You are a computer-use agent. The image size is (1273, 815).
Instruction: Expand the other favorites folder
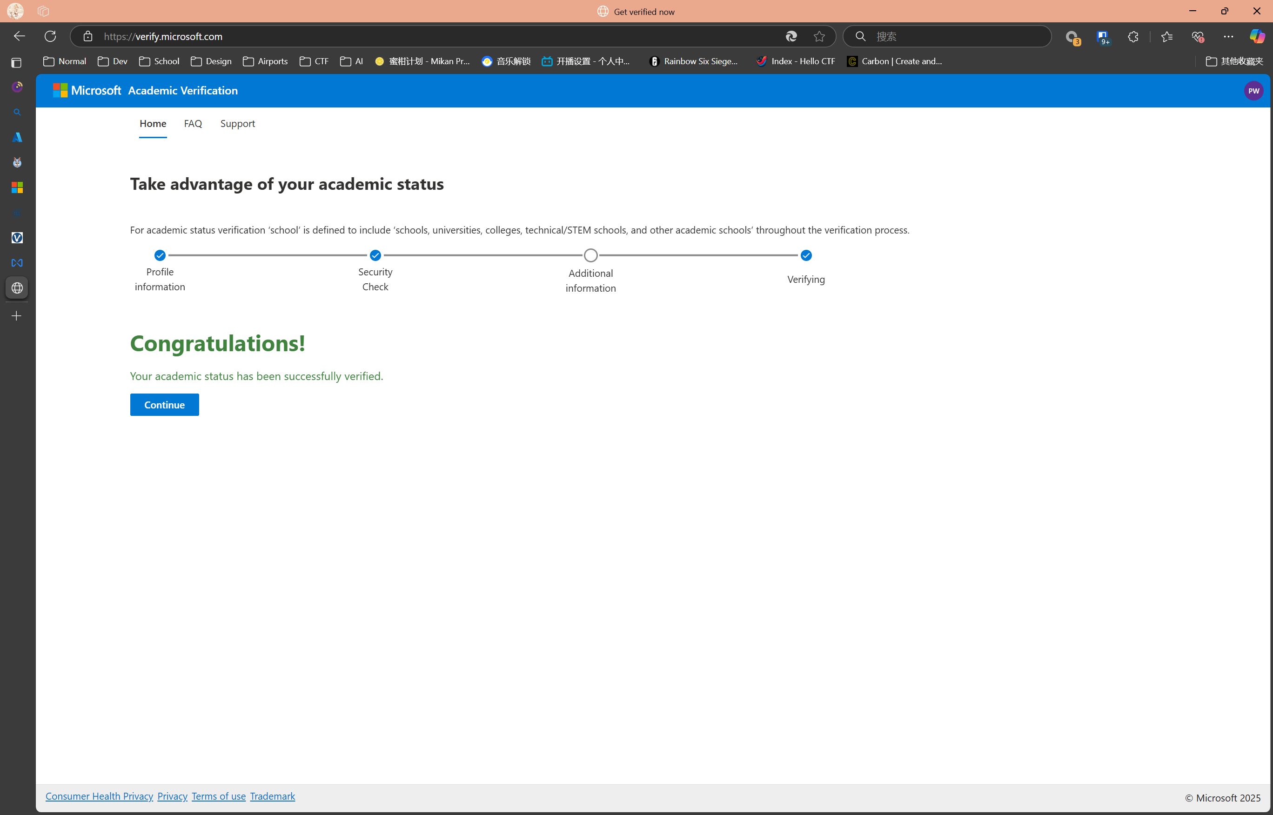coord(1234,61)
